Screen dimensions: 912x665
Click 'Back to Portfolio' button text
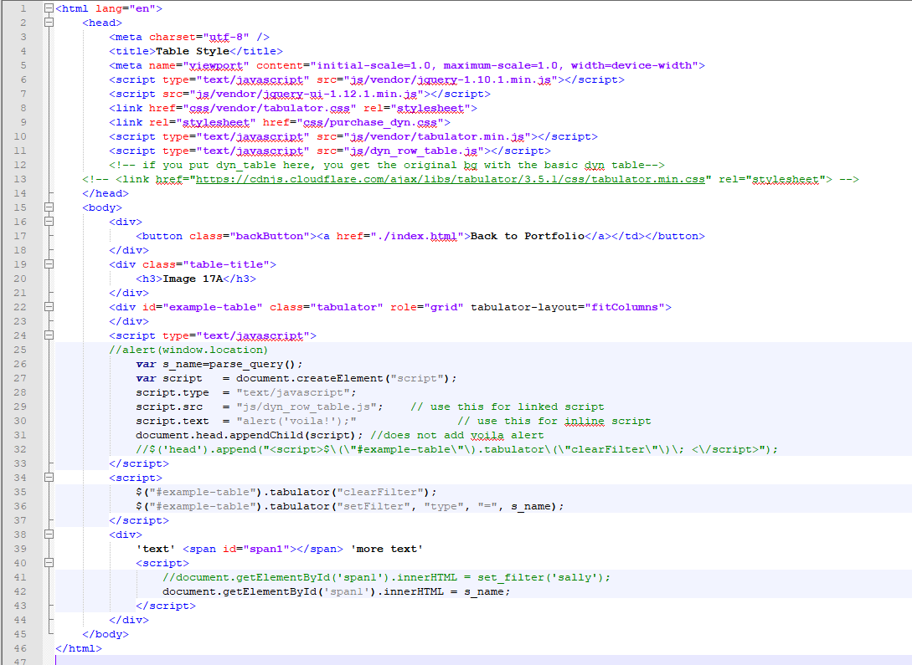[x=528, y=236]
